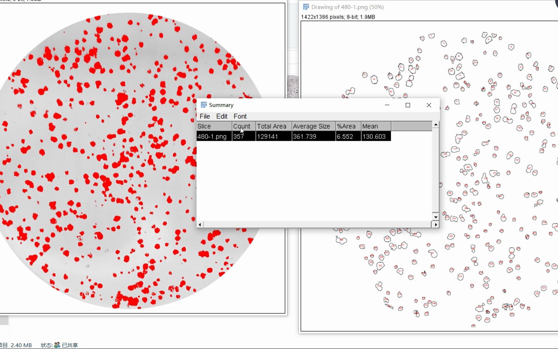Select the %Area value 6.552
The width and height of the screenshot is (558, 349).
pyautogui.click(x=348, y=136)
